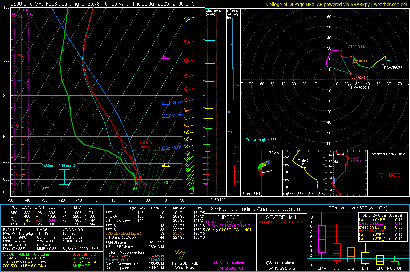
Task: Click the red TORNADO hazard text
Action: coord(388,175)
